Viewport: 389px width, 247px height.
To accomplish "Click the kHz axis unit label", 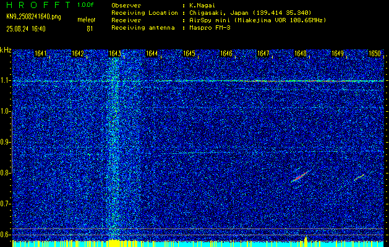I will click(6, 50).
